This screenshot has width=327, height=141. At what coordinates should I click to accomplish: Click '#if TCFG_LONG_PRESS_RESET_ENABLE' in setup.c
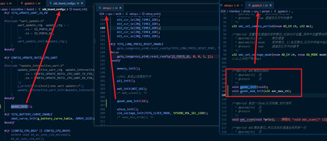[x=137, y=44]
